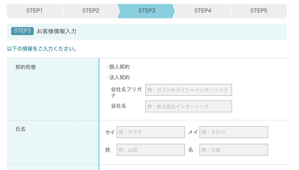The height and width of the screenshot is (170, 299).
Task: Click the 法人契約 label text
Action: pos(119,77)
